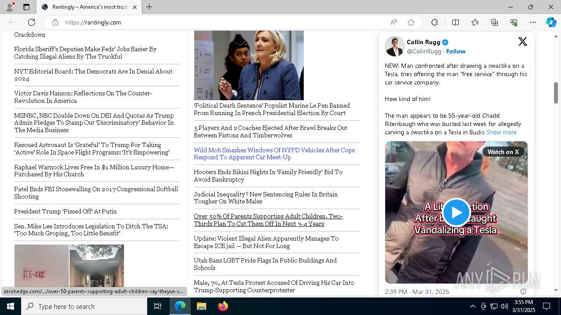Open Utah Bans LGBT Pride Flags headline
The width and height of the screenshot is (561, 315).
265,264
